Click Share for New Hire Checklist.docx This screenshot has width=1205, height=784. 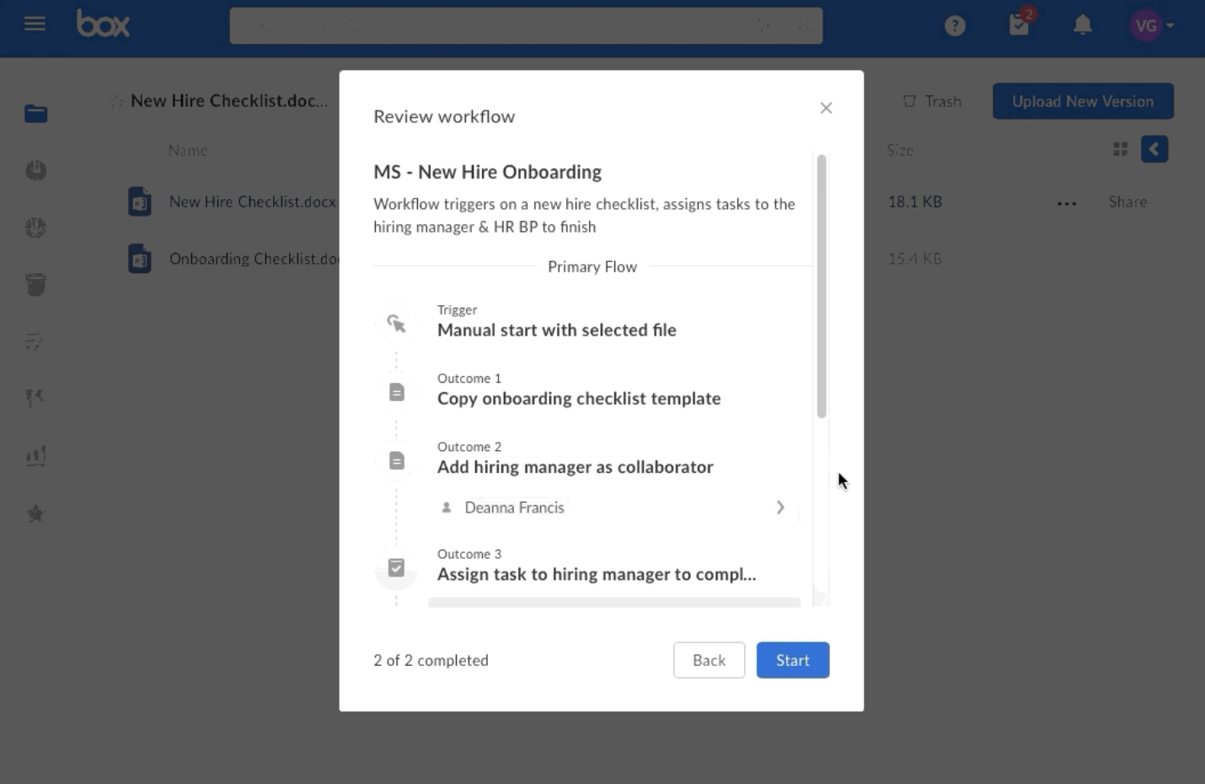pyautogui.click(x=1127, y=201)
